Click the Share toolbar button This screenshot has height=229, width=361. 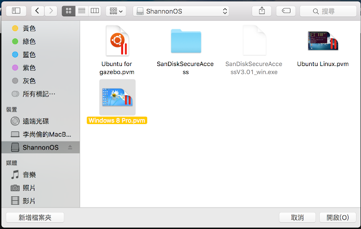[262, 11]
